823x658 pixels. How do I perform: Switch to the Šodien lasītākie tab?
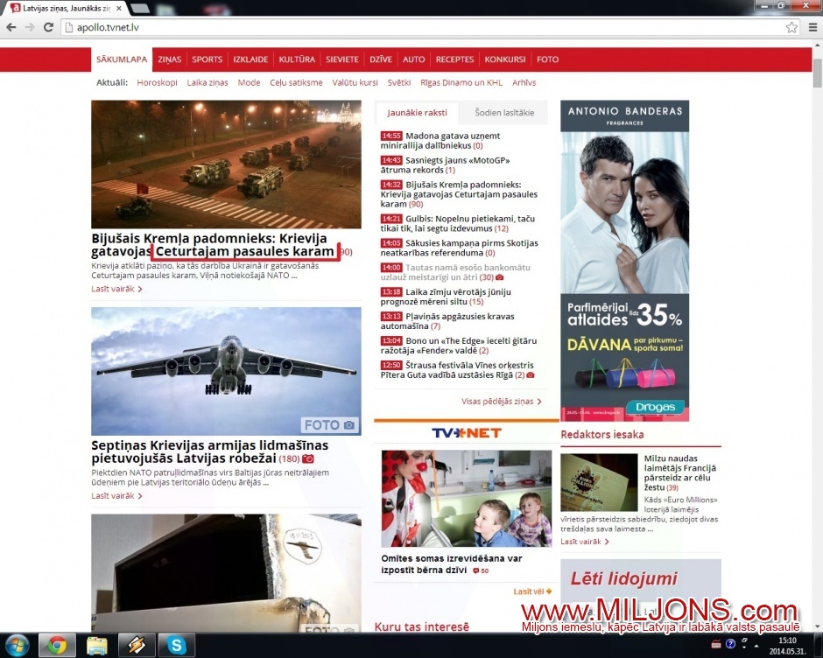503,113
